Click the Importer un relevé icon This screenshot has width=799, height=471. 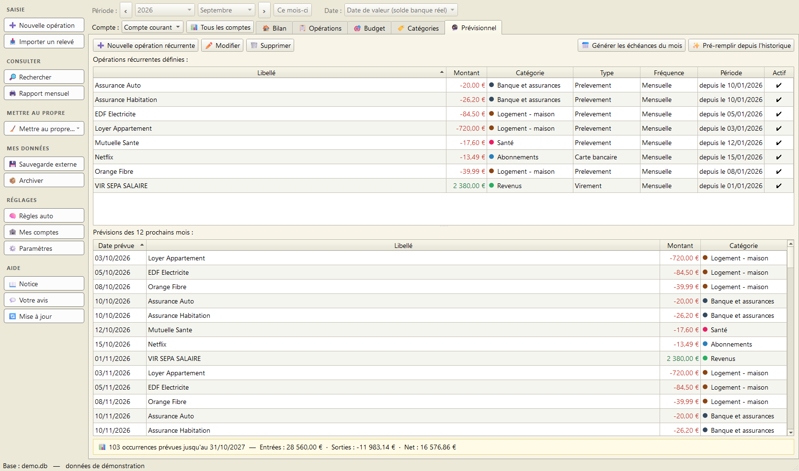point(12,42)
